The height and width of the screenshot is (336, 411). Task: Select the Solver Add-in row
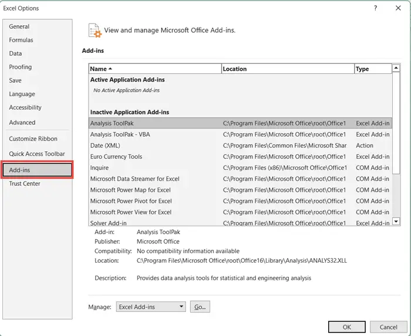(240, 223)
